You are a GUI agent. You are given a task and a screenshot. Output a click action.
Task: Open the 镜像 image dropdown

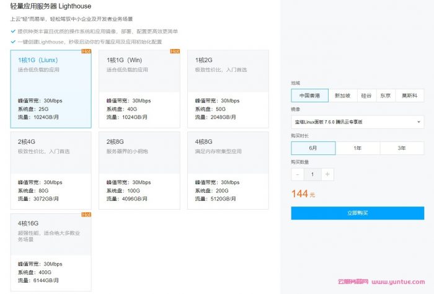[x=357, y=122]
